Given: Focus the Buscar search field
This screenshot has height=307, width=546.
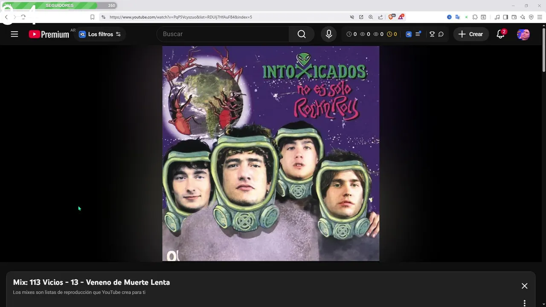Looking at the screenshot, I should click(223, 34).
